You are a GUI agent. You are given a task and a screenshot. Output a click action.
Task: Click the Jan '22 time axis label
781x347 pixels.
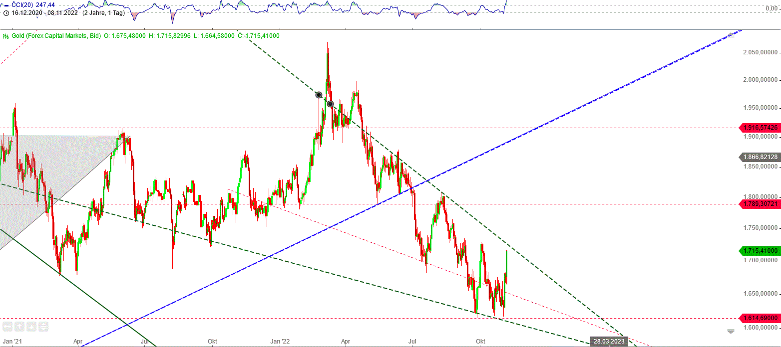click(x=280, y=342)
